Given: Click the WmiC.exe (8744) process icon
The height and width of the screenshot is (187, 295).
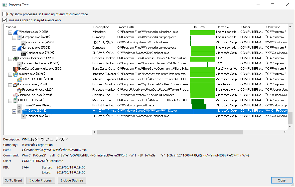Looking at the screenshot, I should [x=19, y=111].
